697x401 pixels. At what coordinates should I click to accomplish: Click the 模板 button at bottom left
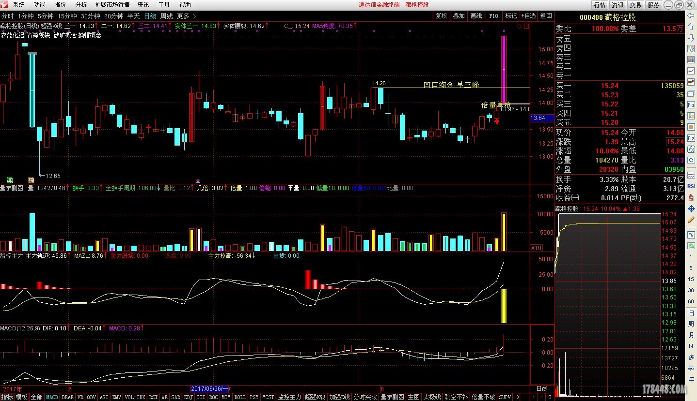tap(22, 397)
